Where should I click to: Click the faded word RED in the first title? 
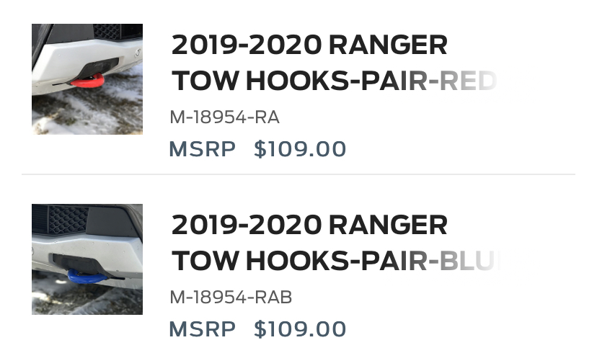pyautogui.click(x=468, y=81)
